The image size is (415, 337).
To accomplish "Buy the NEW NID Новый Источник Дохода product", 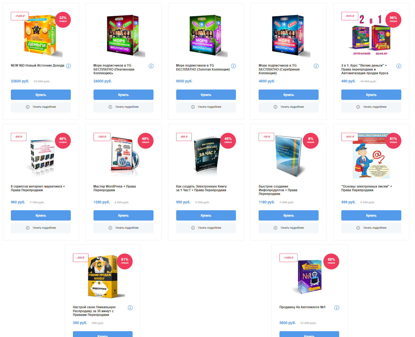I will pyautogui.click(x=41, y=95).
